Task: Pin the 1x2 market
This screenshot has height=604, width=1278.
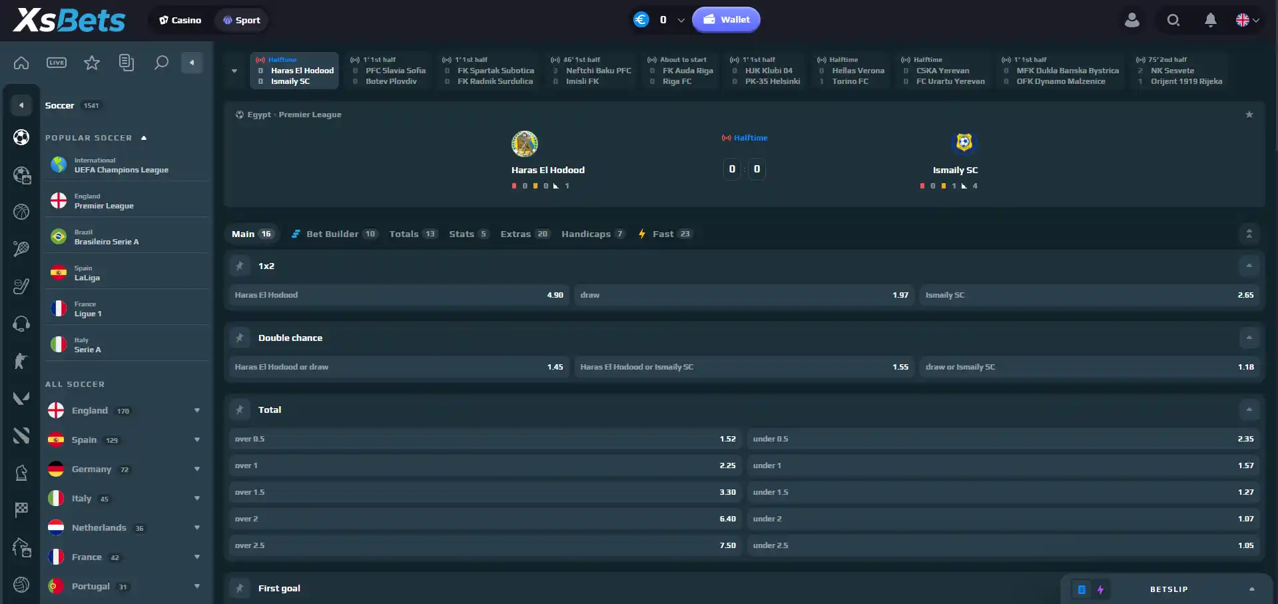Action: coord(240,266)
